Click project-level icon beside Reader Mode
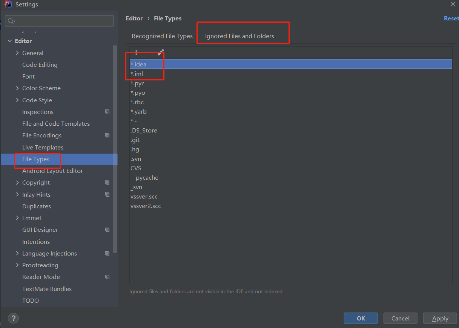The width and height of the screenshot is (459, 328). tap(107, 277)
